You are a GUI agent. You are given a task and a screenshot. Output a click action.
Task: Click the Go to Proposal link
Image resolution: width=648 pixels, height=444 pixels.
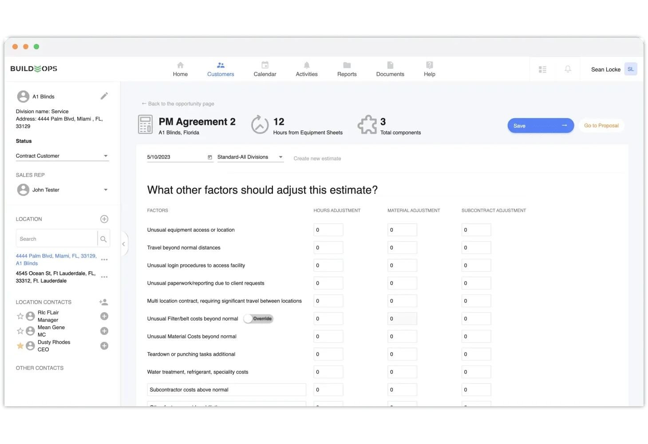[601, 125]
